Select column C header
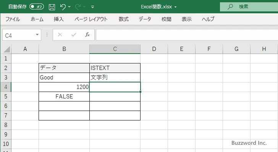Viewport: 278px width, 152px height. tap(115, 49)
